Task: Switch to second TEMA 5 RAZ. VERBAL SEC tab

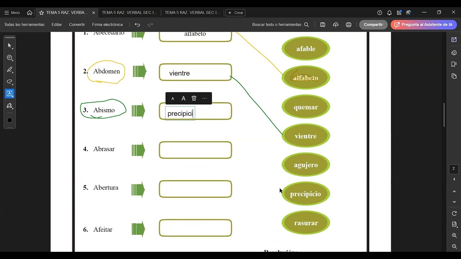Action: click(x=130, y=13)
